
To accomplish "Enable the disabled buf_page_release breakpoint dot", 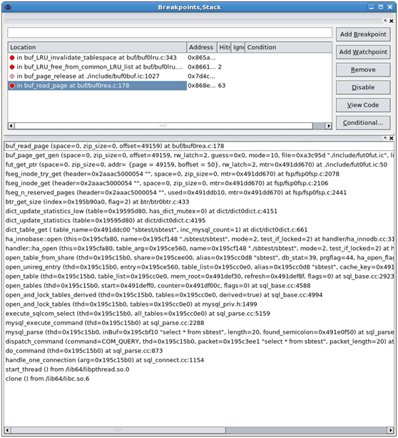I will [12, 76].
